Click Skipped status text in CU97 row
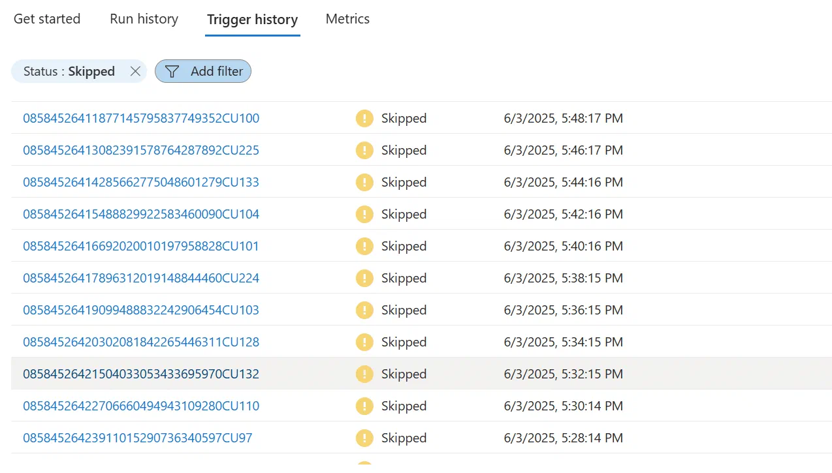This screenshot has width=832, height=473. pos(404,438)
